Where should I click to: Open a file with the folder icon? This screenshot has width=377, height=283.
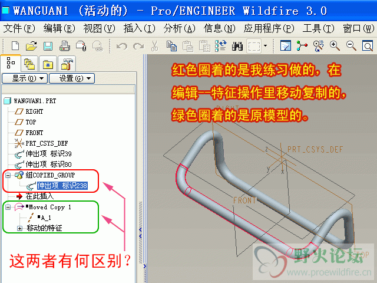(x=31, y=45)
